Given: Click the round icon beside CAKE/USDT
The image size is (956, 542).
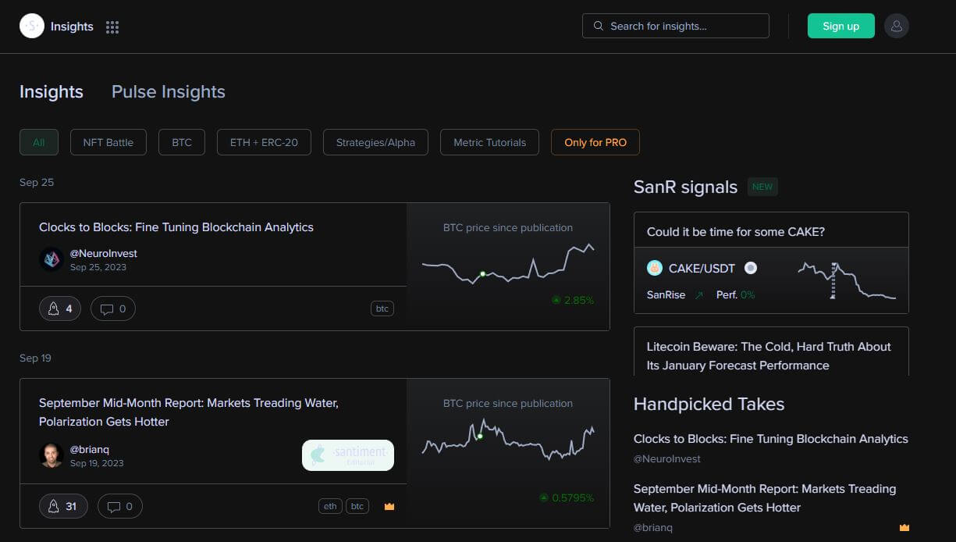Looking at the screenshot, I should coord(751,268).
